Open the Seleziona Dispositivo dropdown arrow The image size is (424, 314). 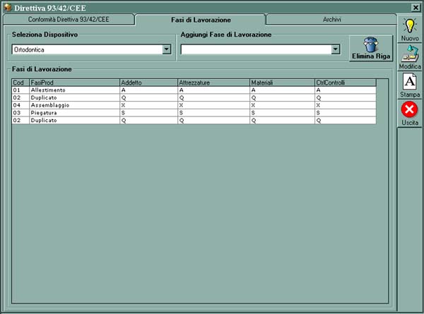click(167, 49)
